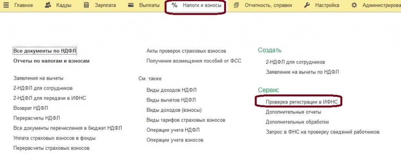Open Акты проверок страховых взносов
The width and height of the screenshot is (401, 167).
186,51
